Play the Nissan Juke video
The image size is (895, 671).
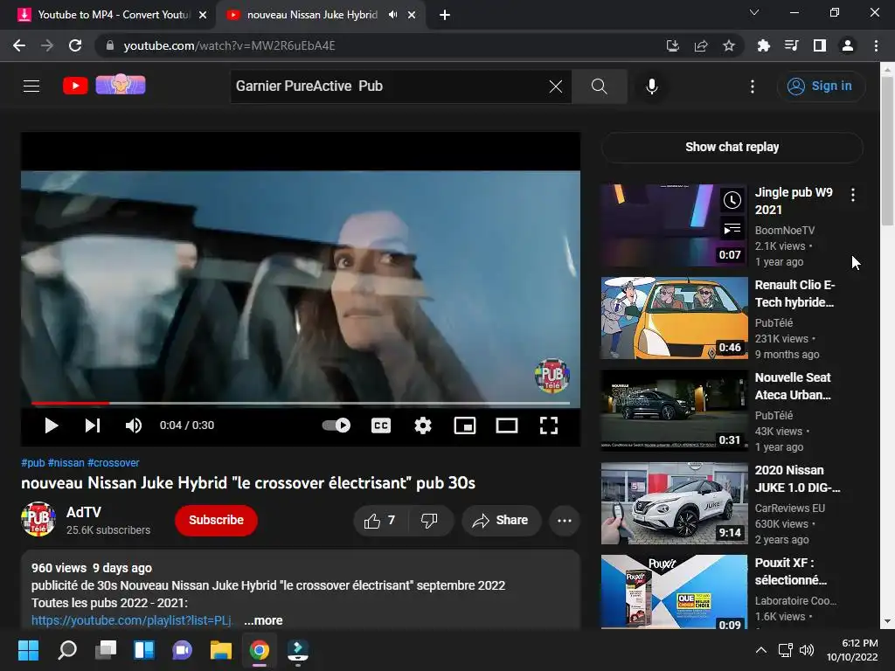(52, 425)
